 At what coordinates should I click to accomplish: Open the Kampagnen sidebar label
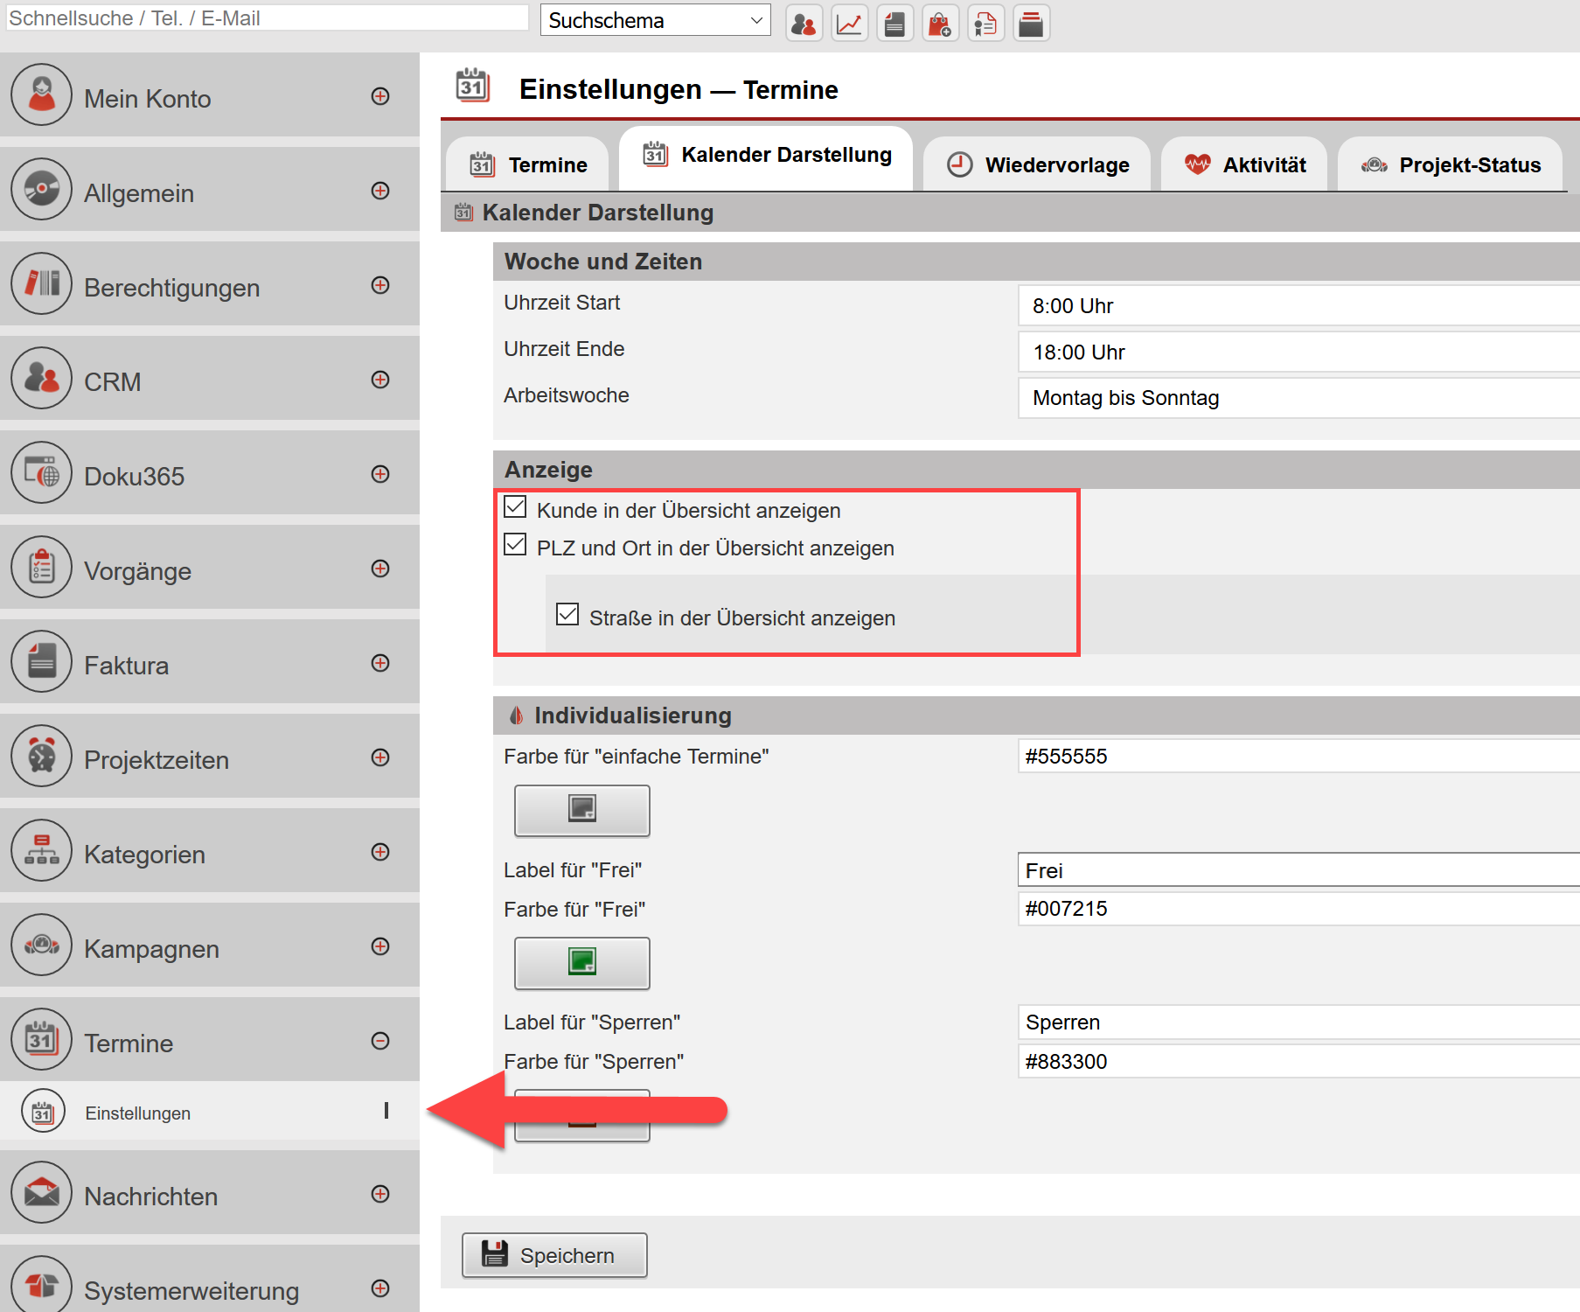point(151,949)
